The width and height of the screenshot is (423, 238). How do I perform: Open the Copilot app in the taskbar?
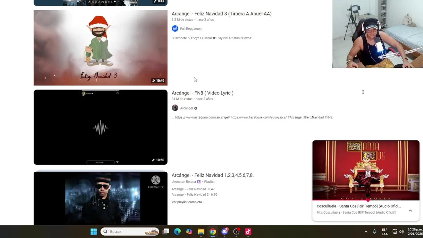189,232
